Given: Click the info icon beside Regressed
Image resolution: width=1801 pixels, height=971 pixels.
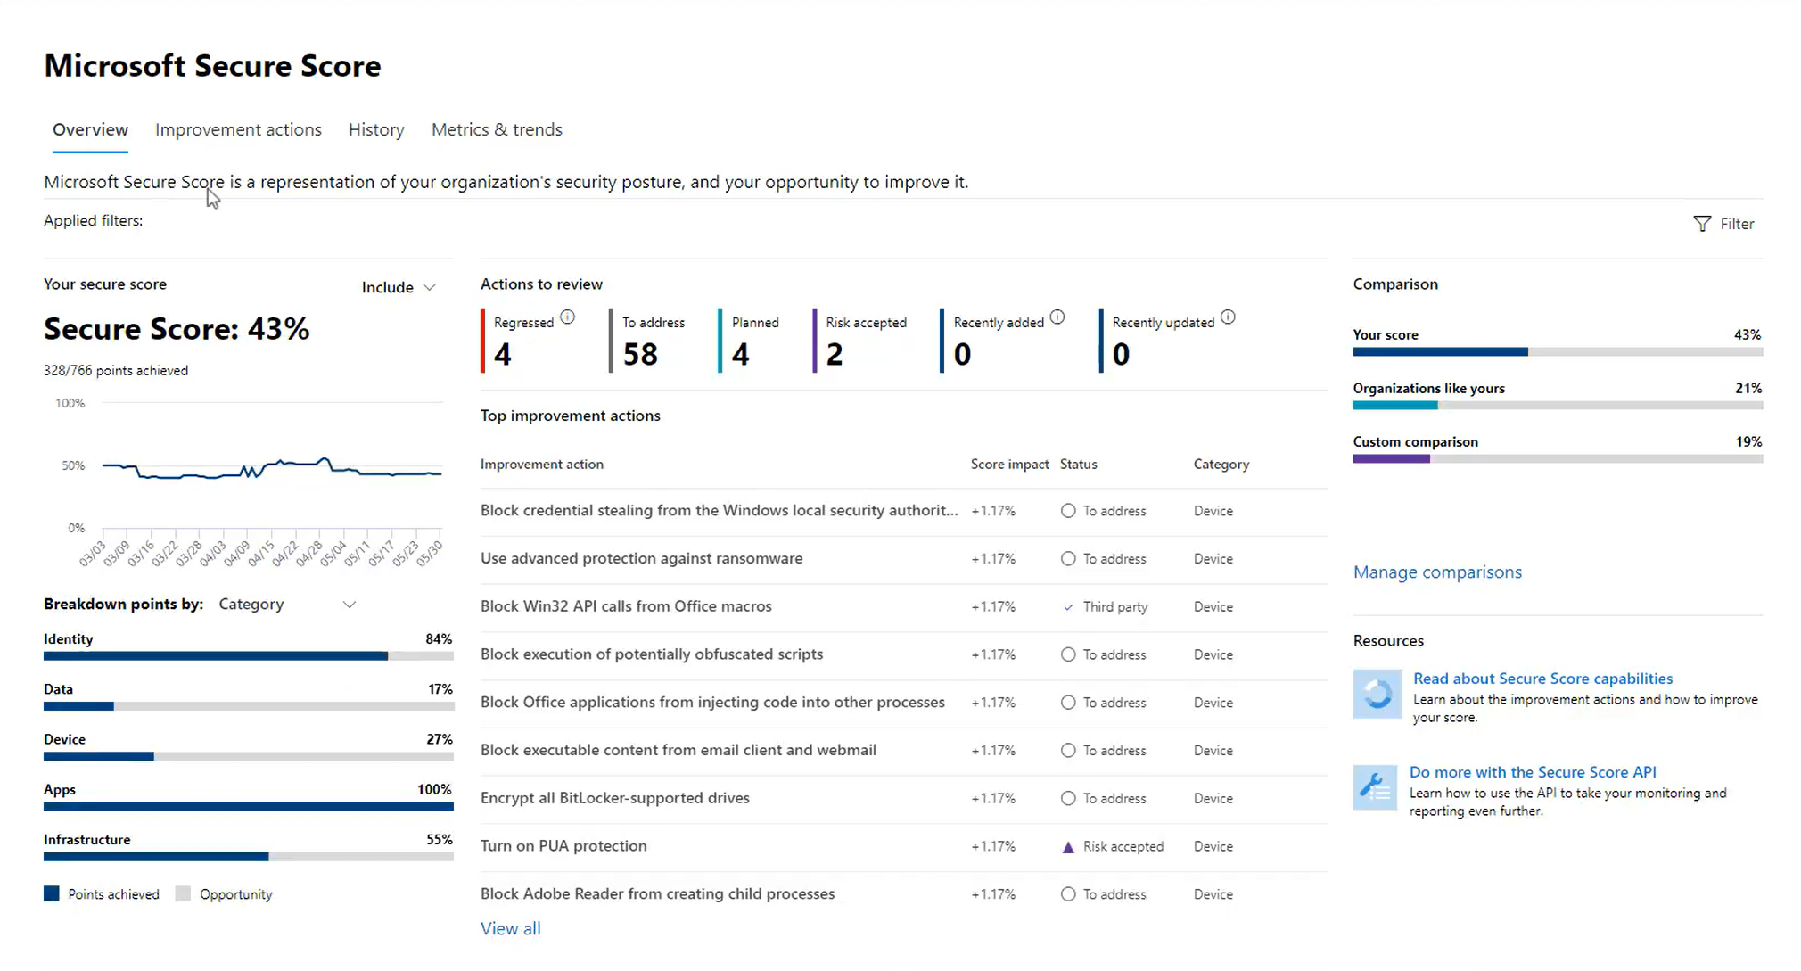Looking at the screenshot, I should click(567, 317).
